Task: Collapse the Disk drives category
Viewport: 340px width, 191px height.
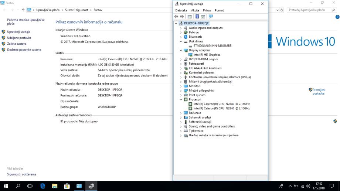Action: [181, 41]
